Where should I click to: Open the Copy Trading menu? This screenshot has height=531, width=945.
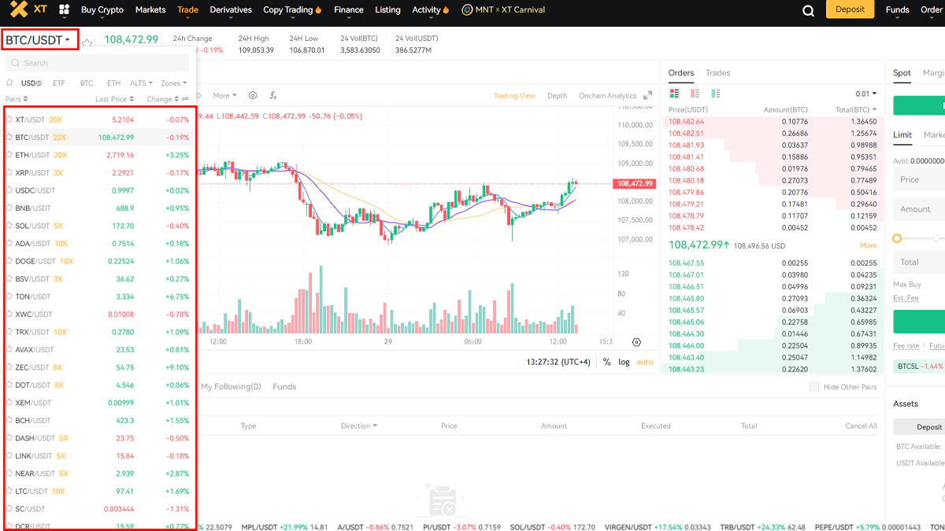[292, 10]
